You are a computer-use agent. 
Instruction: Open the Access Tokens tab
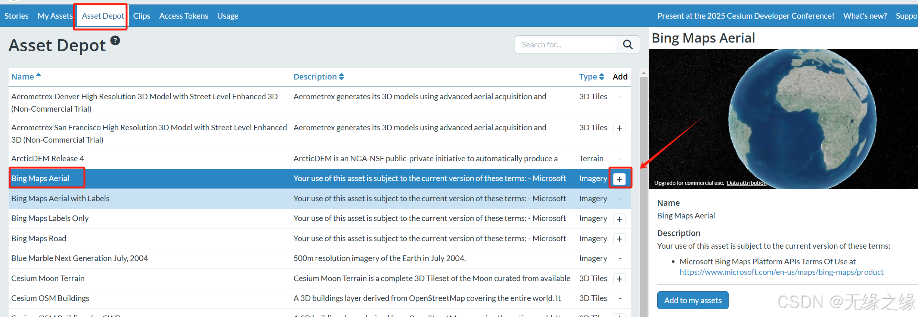[184, 16]
